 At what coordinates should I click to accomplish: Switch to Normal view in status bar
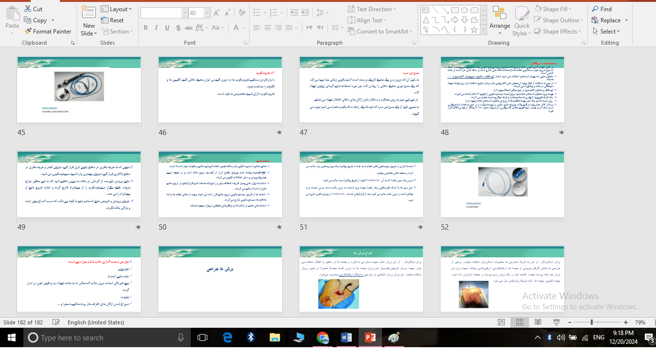coord(501,322)
